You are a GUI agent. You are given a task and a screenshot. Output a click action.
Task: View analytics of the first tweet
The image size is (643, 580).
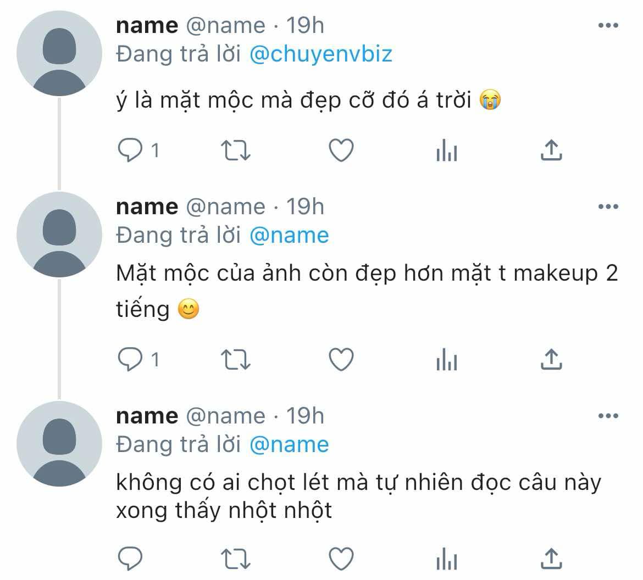447,150
